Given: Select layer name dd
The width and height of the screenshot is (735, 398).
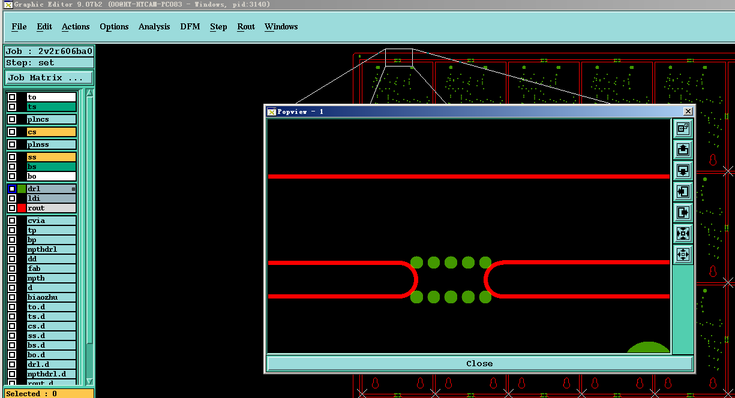Looking at the screenshot, I should pos(52,259).
